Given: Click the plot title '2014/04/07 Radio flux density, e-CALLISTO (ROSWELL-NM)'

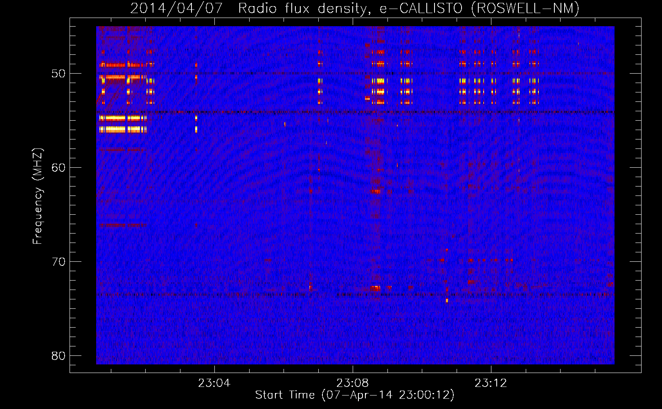Looking at the screenshot, I should (x=355, y=8).
